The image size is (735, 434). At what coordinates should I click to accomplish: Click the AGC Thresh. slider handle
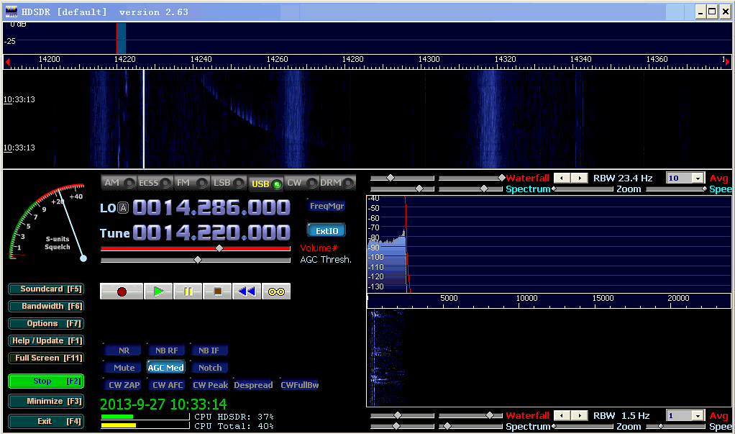coord(198,259)
